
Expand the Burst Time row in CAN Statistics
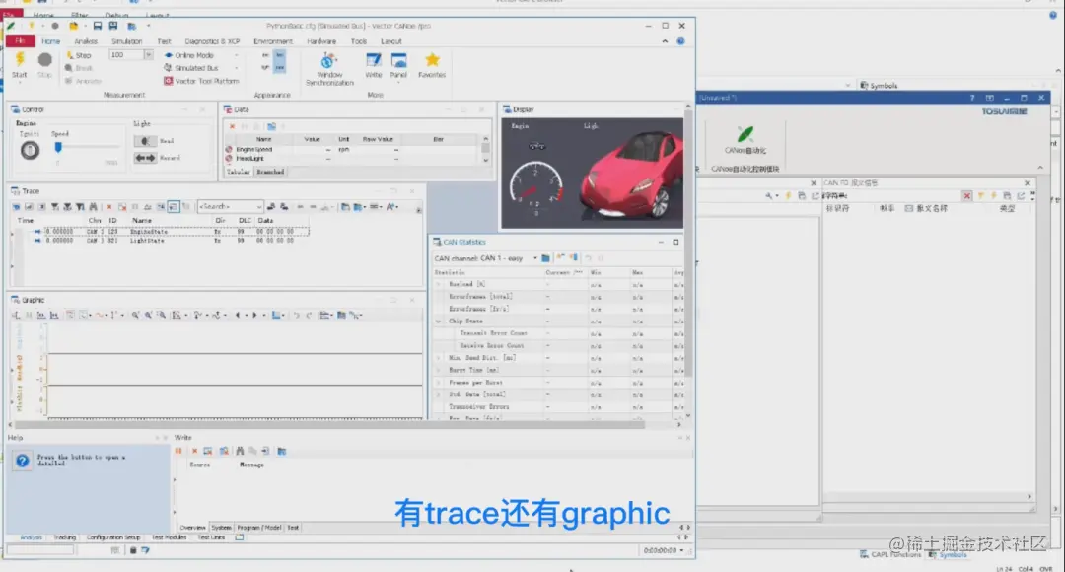pyautogui.click(x=439, y=370)
